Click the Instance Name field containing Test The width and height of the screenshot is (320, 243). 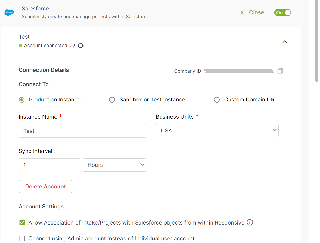click(82, 131)
